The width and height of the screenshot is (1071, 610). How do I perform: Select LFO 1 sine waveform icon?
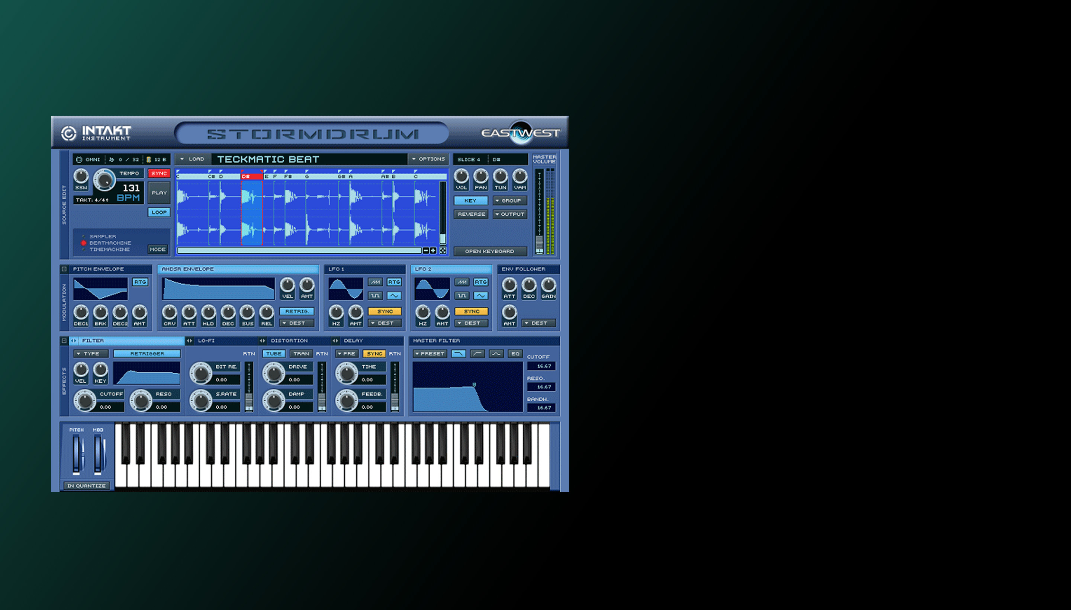(x=394, y=295)
